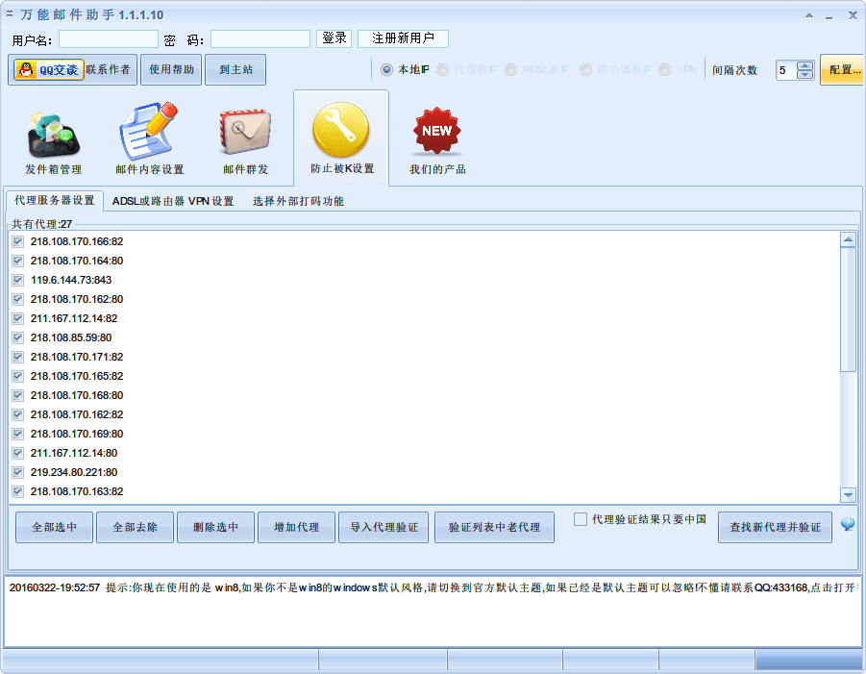Switch to 选择外部打码功能 tab
This screenshot has width=866, height=674.
tap(298, 201)
